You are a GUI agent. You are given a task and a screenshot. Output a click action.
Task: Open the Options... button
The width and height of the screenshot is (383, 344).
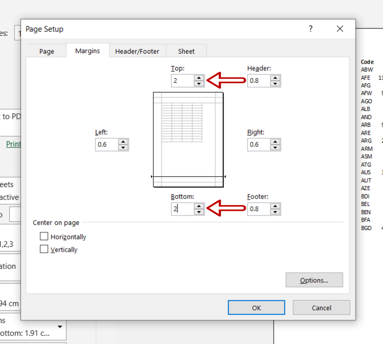point(314,280)
